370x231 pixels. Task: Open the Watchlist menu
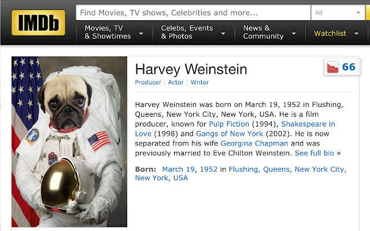pyautogui.click(x=334, y=33)
